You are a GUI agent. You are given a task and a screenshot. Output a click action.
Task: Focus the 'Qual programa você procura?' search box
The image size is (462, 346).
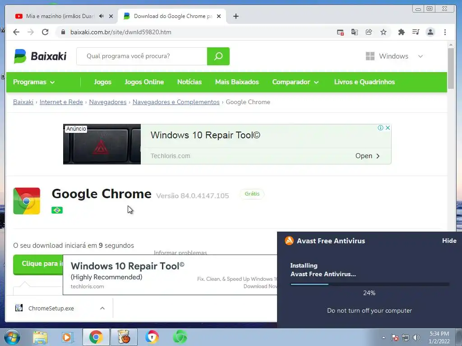tap(142, 56)
